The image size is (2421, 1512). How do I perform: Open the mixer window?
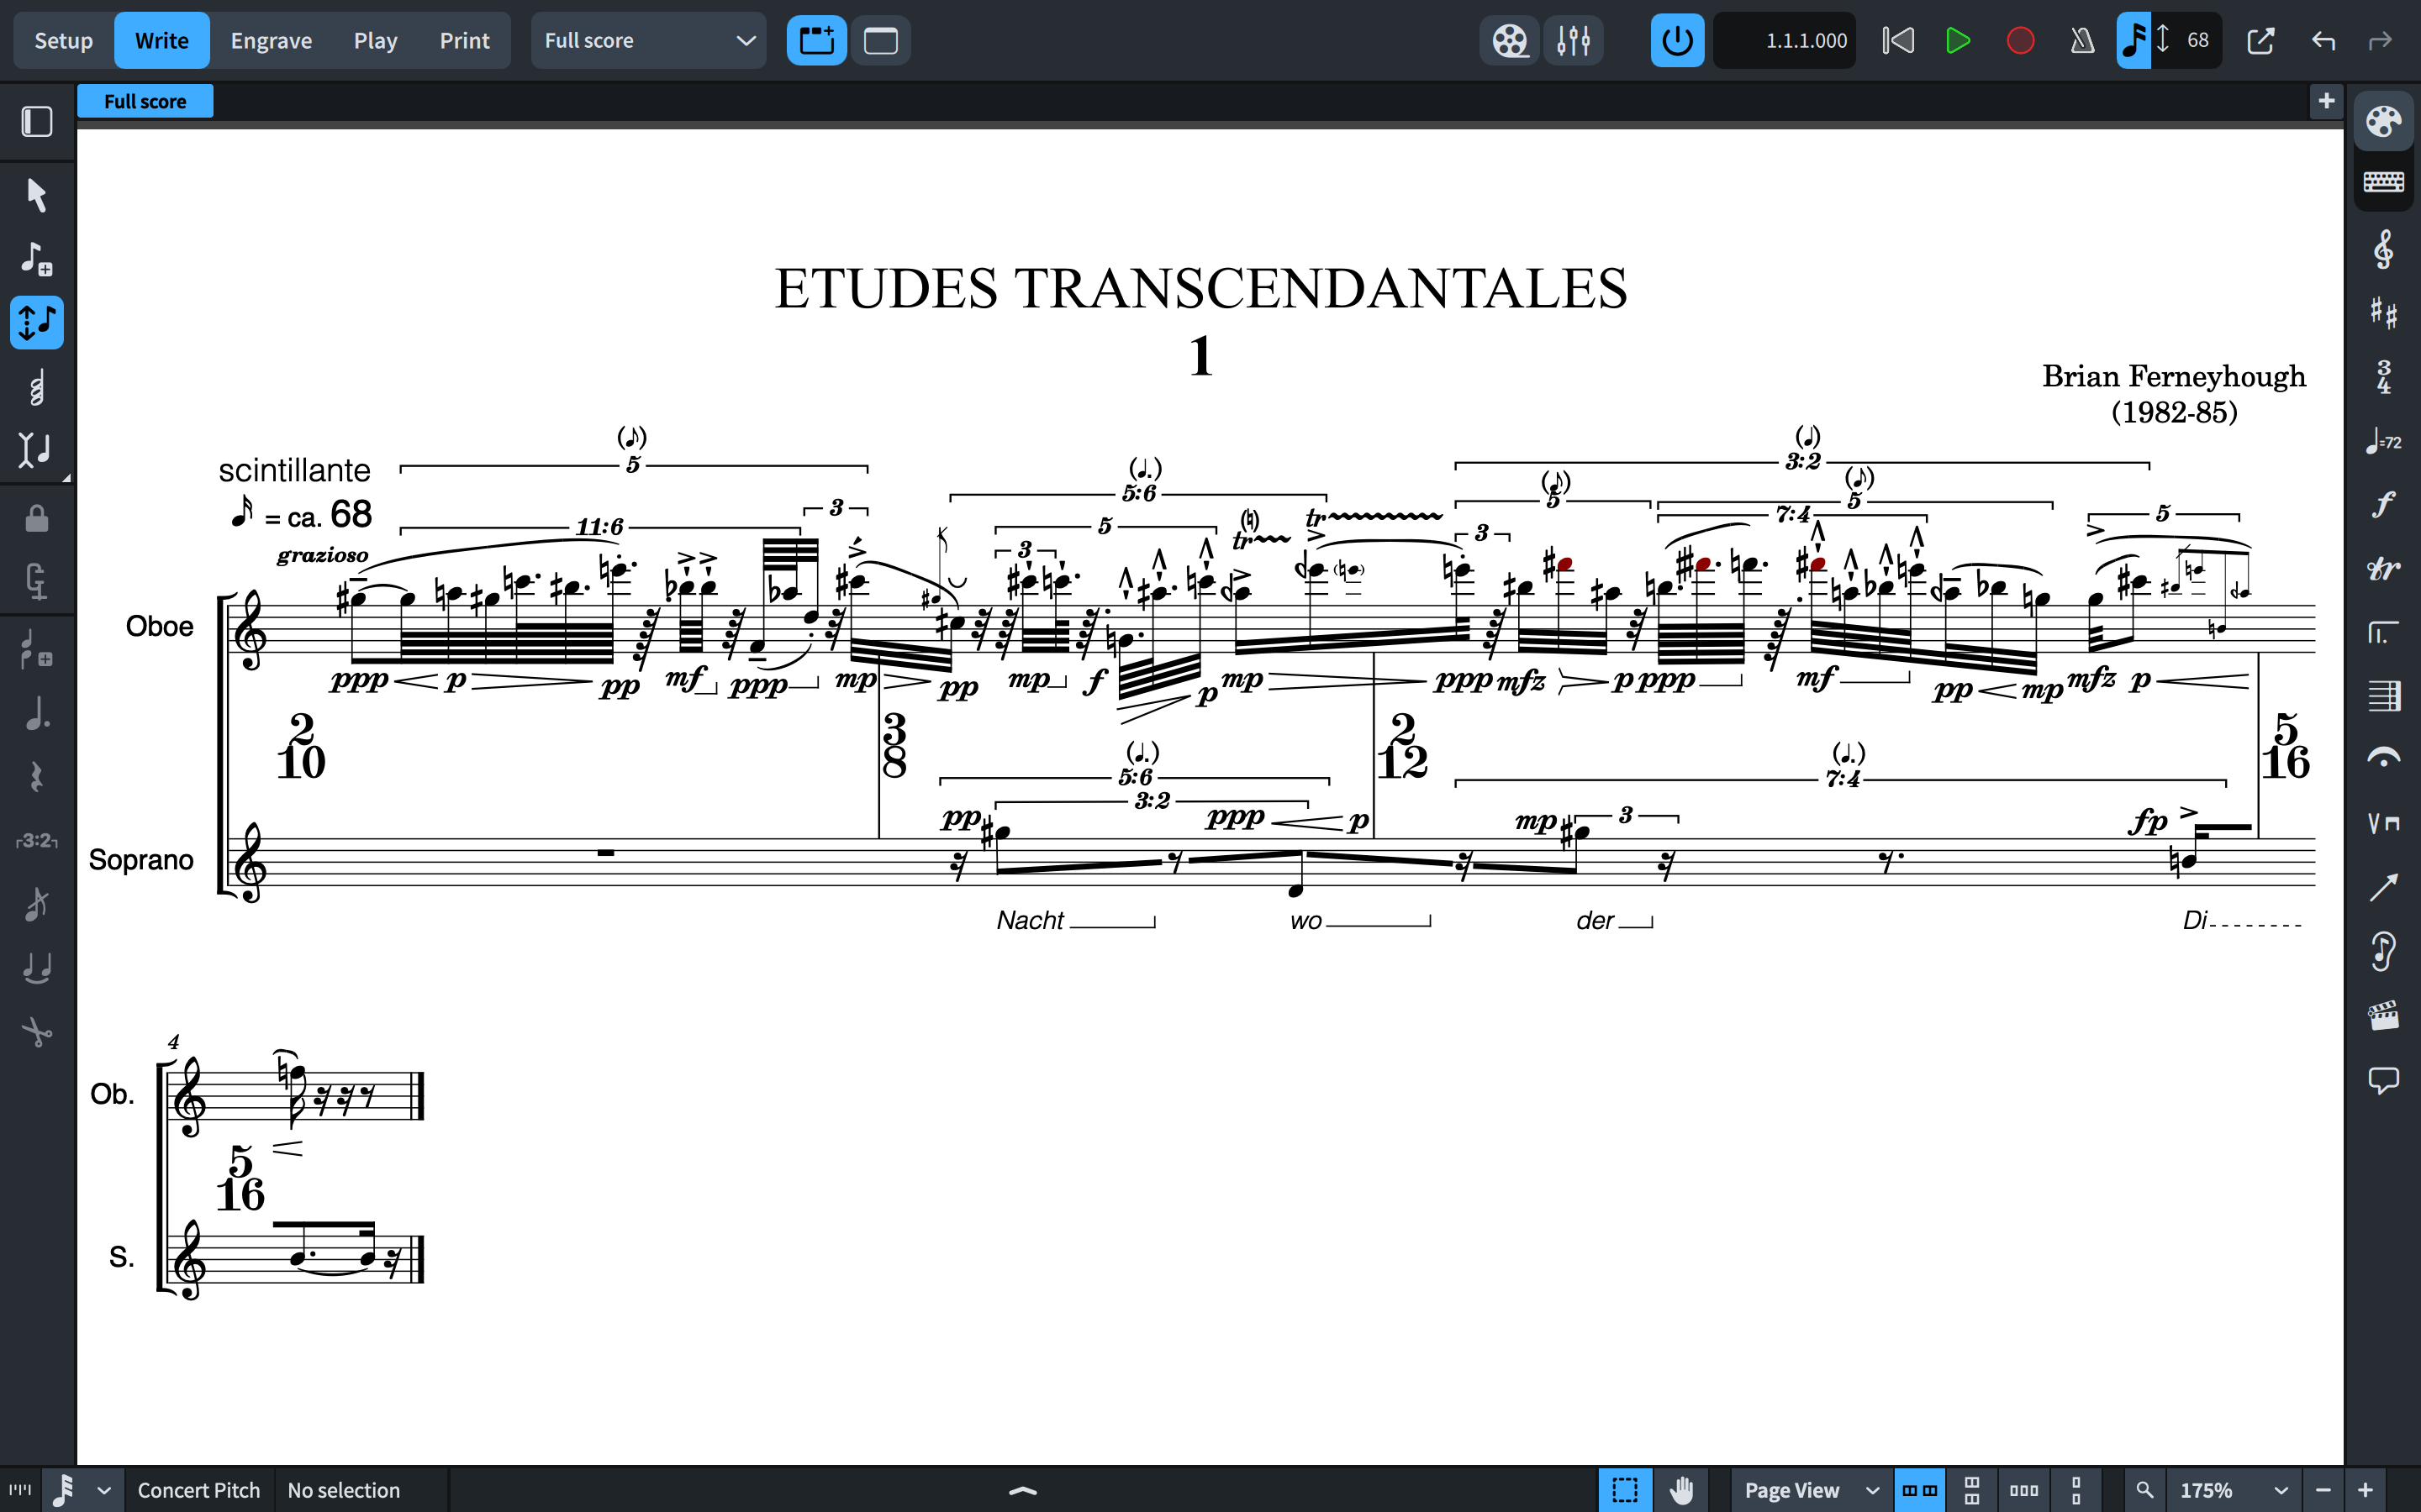click(1574, 41)
